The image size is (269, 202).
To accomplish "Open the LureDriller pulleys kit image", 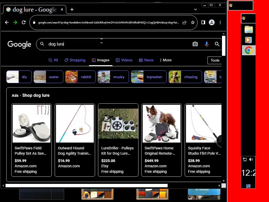I will point(118,124).
